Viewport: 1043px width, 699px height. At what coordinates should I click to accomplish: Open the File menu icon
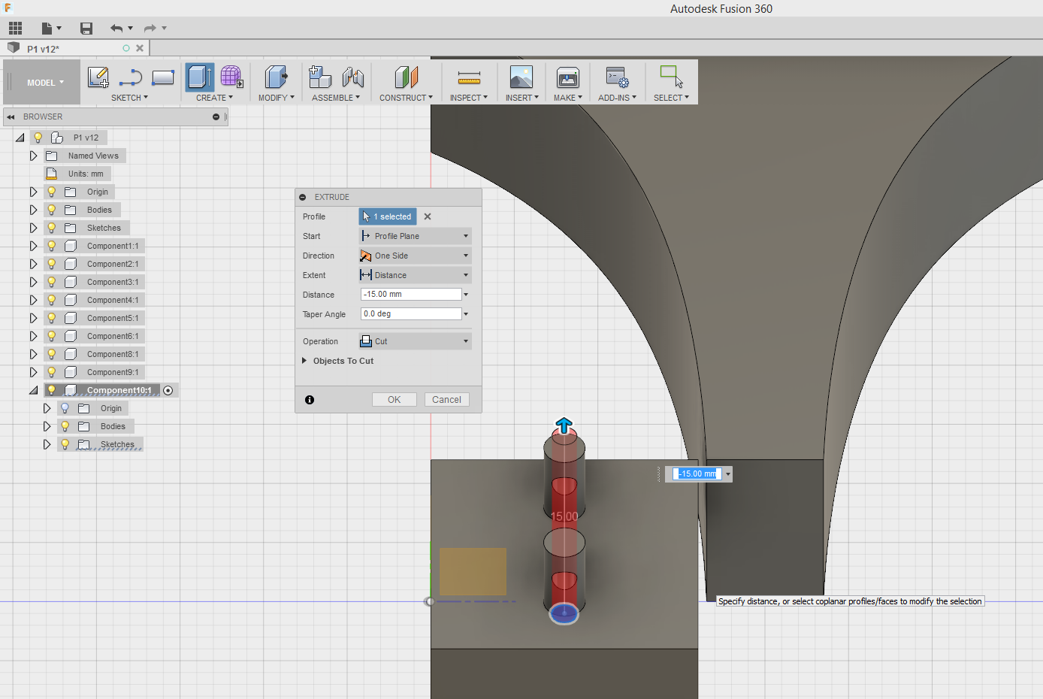(50, 29)
